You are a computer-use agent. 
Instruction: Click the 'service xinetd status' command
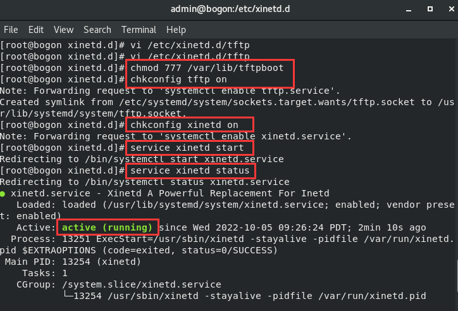[x=192, y=170]
